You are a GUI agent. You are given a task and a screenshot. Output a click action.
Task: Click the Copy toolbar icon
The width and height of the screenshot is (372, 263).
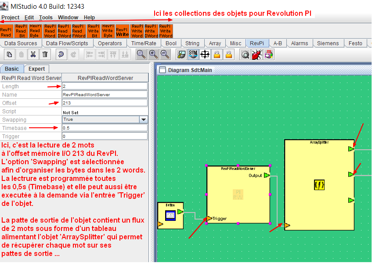click(x=10, y=55)
